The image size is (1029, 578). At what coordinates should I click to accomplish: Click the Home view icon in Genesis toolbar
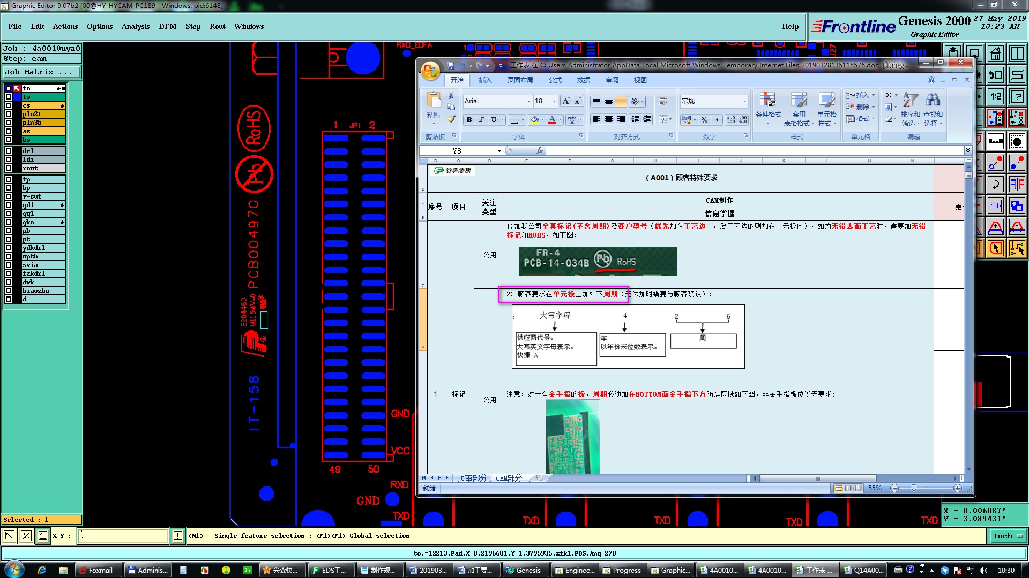tap(995, 54)
